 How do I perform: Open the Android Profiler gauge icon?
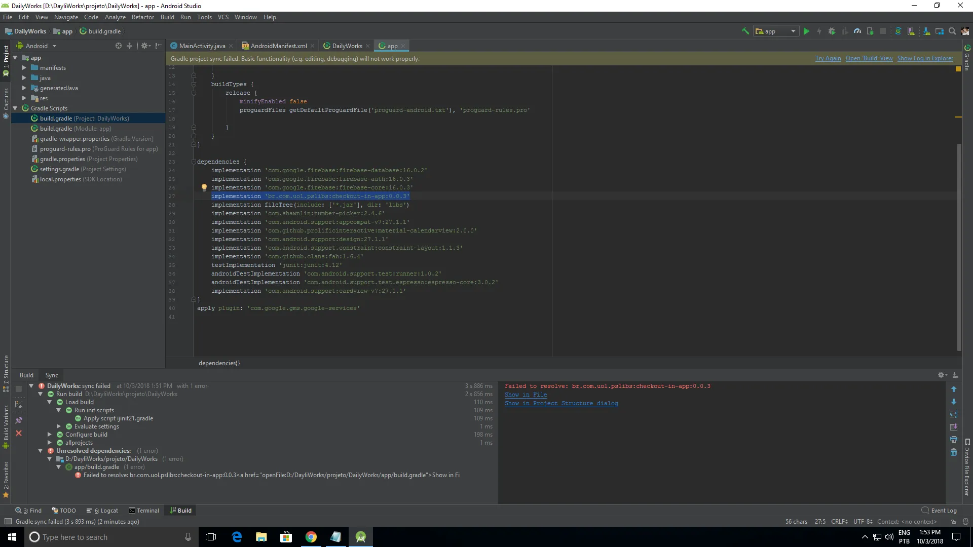tap(857, 31)
